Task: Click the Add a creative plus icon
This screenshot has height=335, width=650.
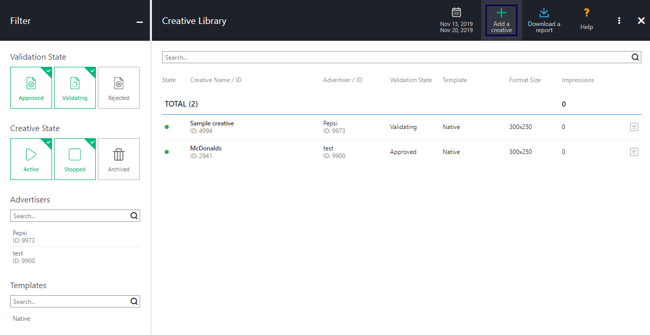Action: (x=501, y=14)
